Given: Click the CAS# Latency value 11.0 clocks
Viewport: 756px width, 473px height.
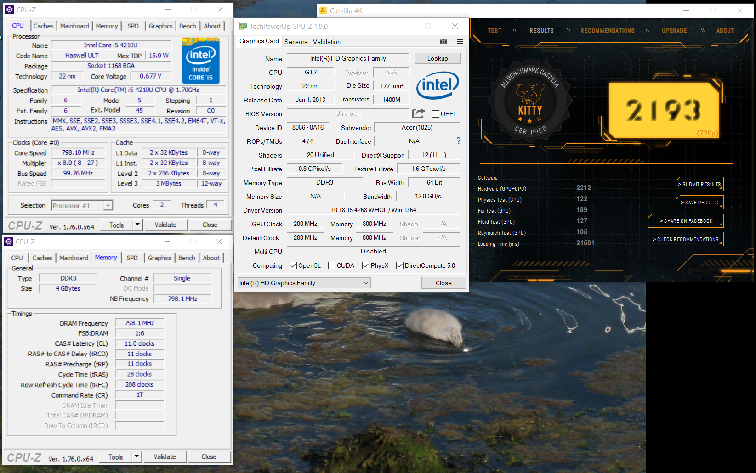Looking at the screenshot, I should [139, 343].
